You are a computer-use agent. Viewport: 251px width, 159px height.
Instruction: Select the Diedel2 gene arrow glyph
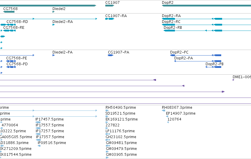pyautogui.click(x=53, y=12)
